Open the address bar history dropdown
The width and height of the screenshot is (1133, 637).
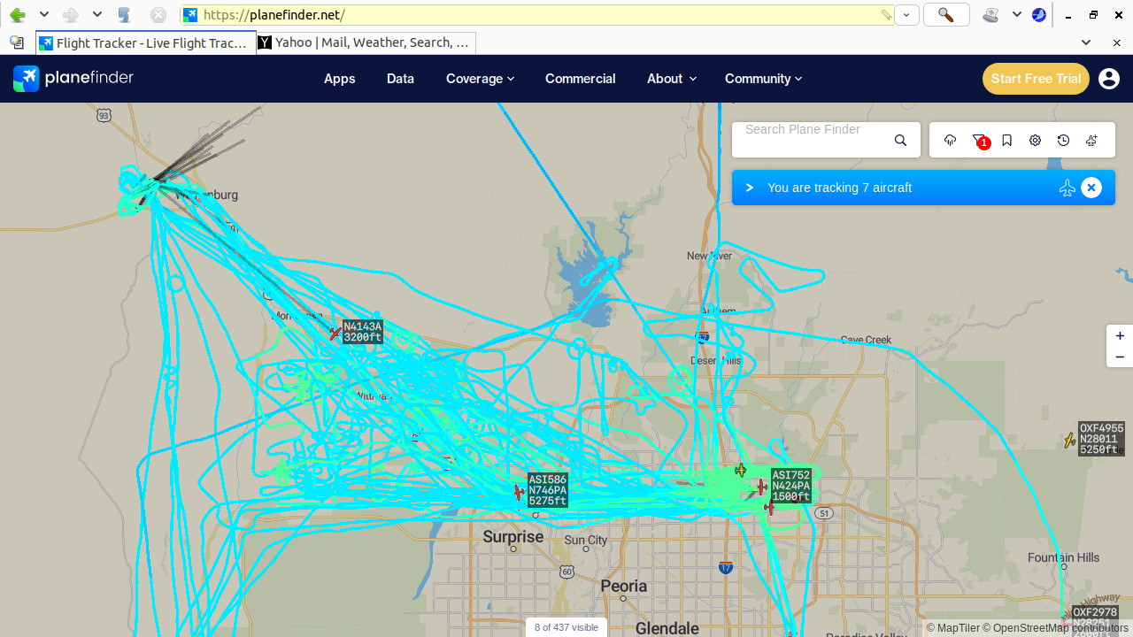[906, 15]
